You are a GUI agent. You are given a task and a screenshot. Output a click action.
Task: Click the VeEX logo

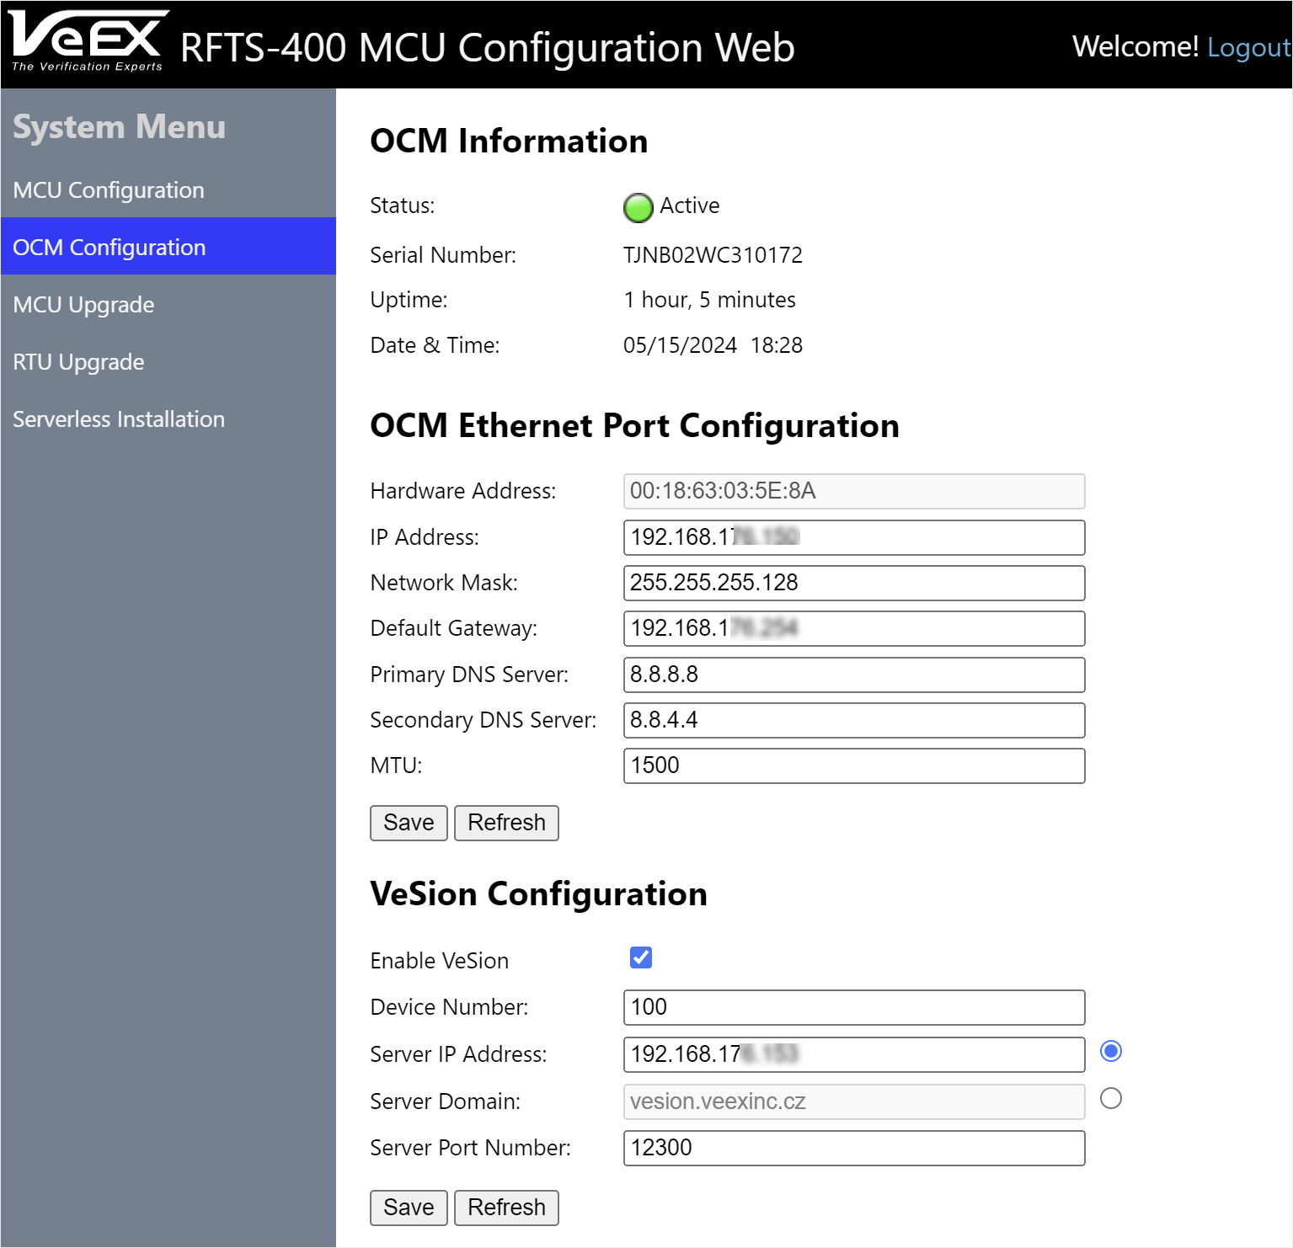[88, 40]
